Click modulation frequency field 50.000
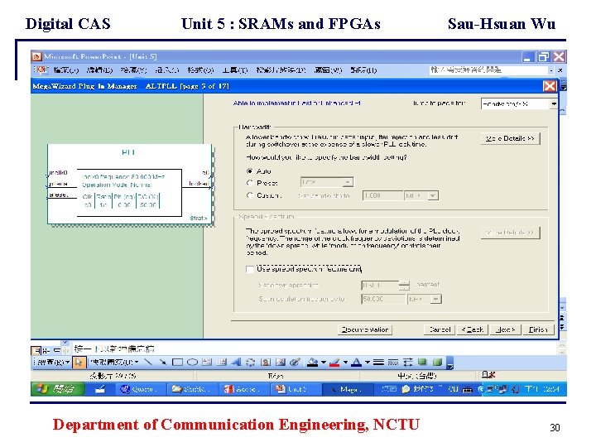 click(x=383, y=299)
